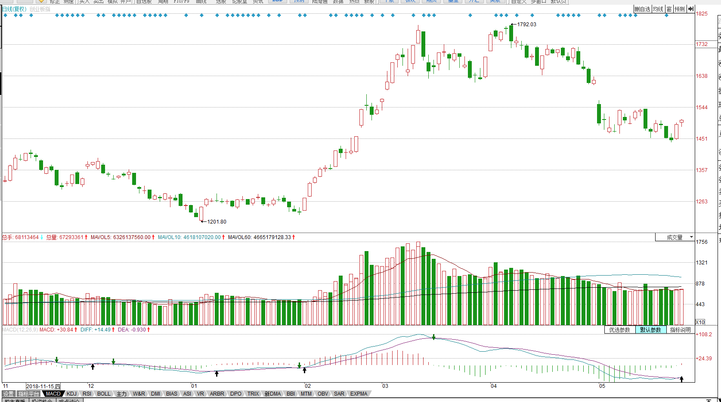This screenshot has width=721, height=402.
Task: Toggle the 预测 forecast button
Action: pos(680,9)
